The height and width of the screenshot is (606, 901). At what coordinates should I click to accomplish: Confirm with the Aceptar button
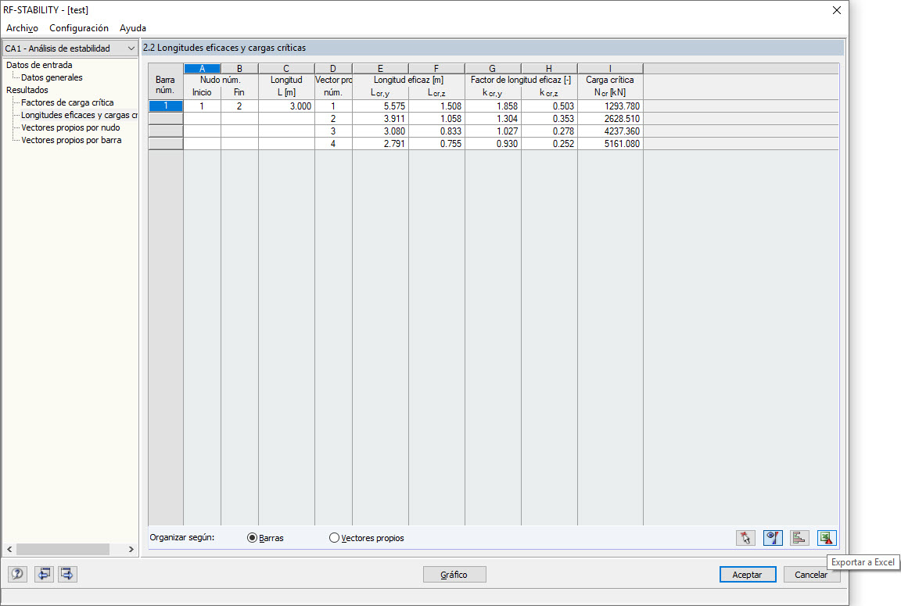[x=747, y=574]
